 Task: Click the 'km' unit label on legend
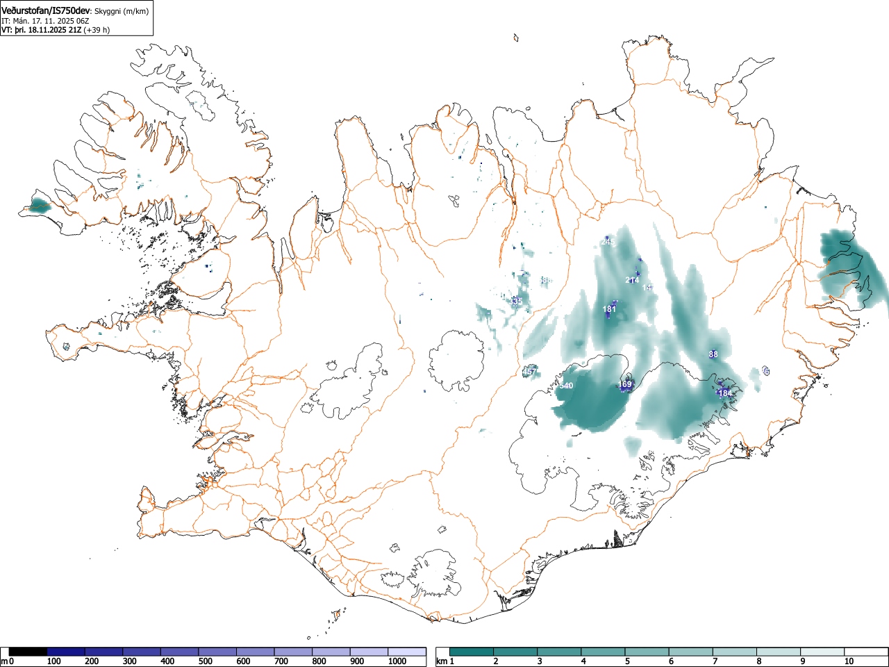[x=442, y=661]
